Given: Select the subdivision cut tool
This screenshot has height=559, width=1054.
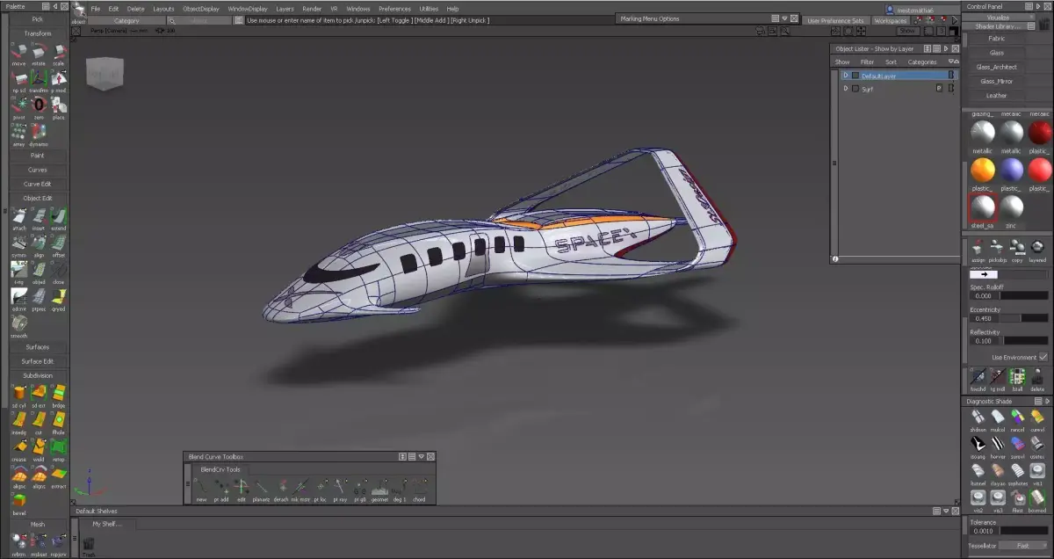Looking at the screenshot, I should point(39,422).
